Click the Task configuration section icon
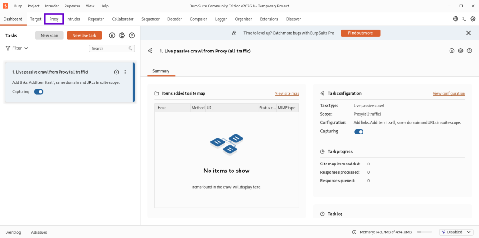 pyautogui.click(x=322, y=93)
